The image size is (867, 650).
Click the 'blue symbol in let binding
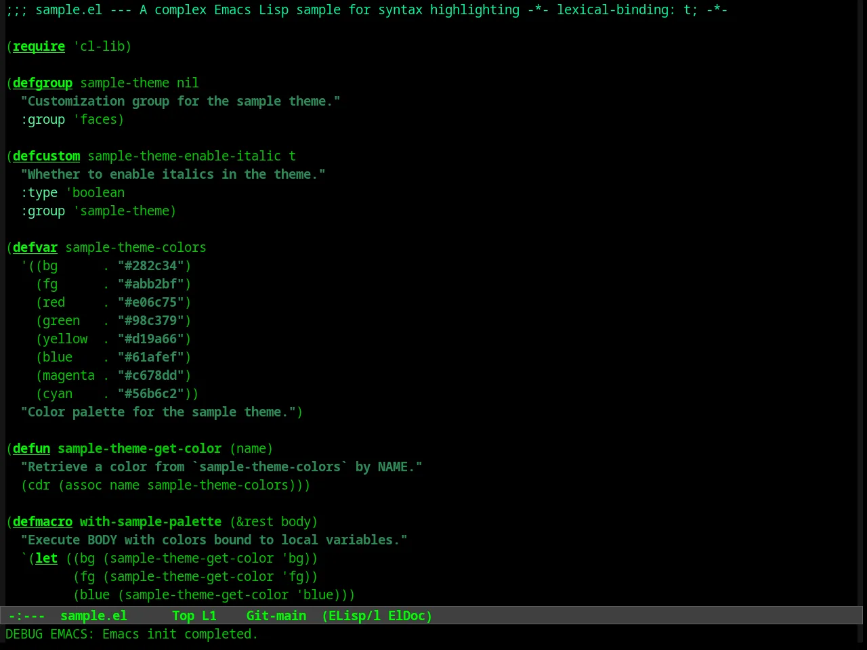click(x=314, y=594)
